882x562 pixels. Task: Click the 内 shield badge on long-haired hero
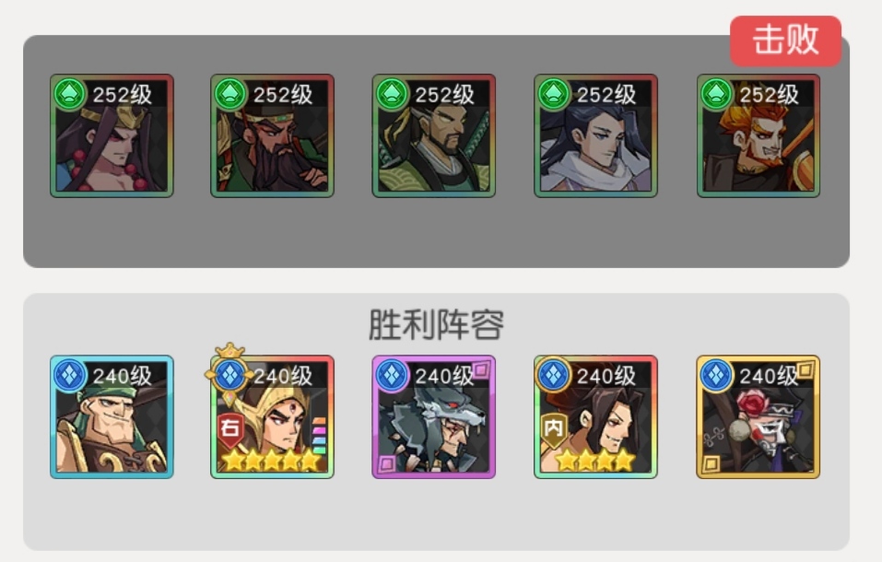pyautogui.click(x=554, y=430)
